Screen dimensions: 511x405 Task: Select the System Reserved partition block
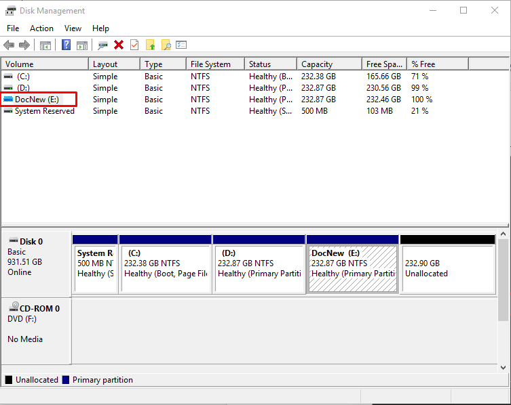coord(95,264)
